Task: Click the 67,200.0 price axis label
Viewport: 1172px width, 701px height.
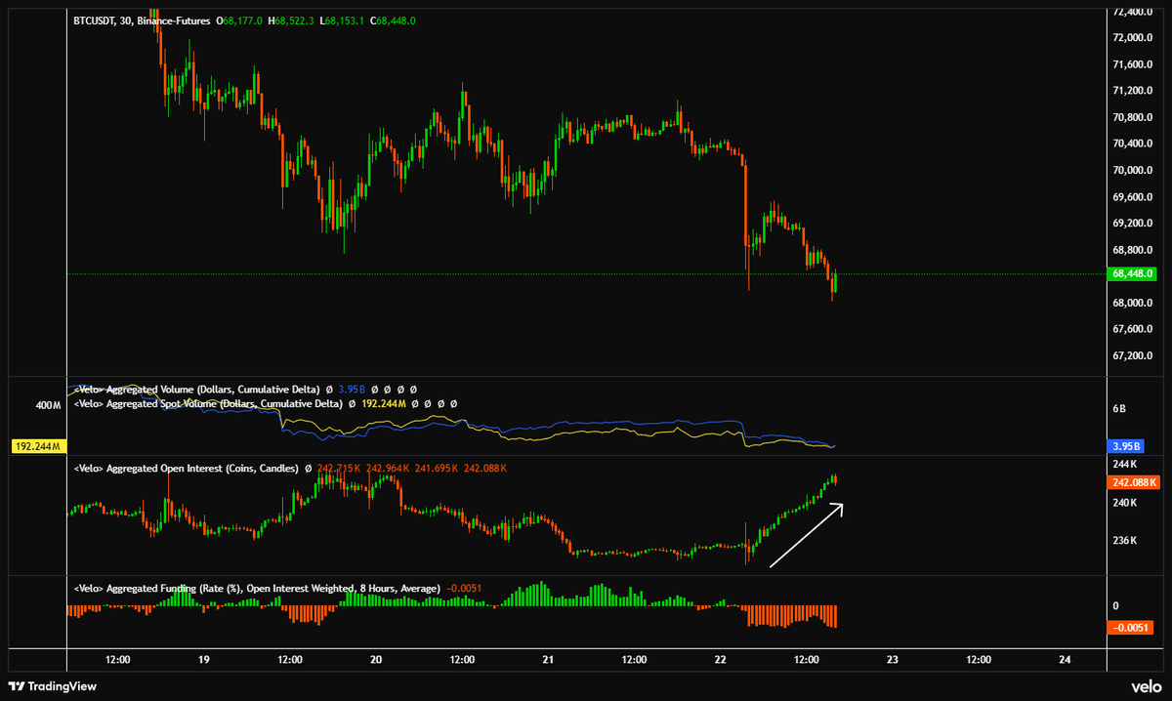Action: click(x=1134, y=355)
